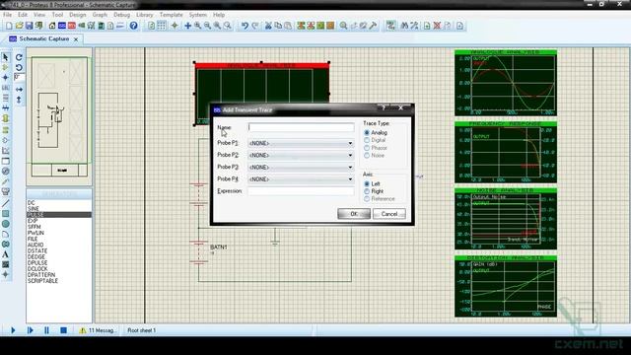The height and width of the screenshot is (355, 631).
Task: Open the Probe P2 dropdown
Action: tap(301, 156)
